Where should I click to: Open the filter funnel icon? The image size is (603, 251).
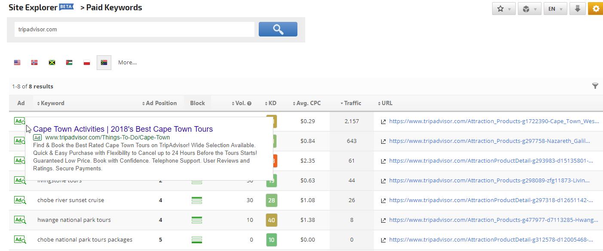click(595, 86)
